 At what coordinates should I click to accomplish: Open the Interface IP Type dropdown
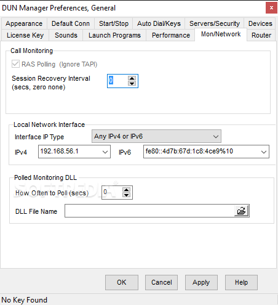(156, 136)
